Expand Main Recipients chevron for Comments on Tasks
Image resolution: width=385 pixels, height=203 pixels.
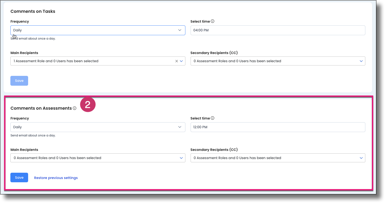click(x=181, y=61)
